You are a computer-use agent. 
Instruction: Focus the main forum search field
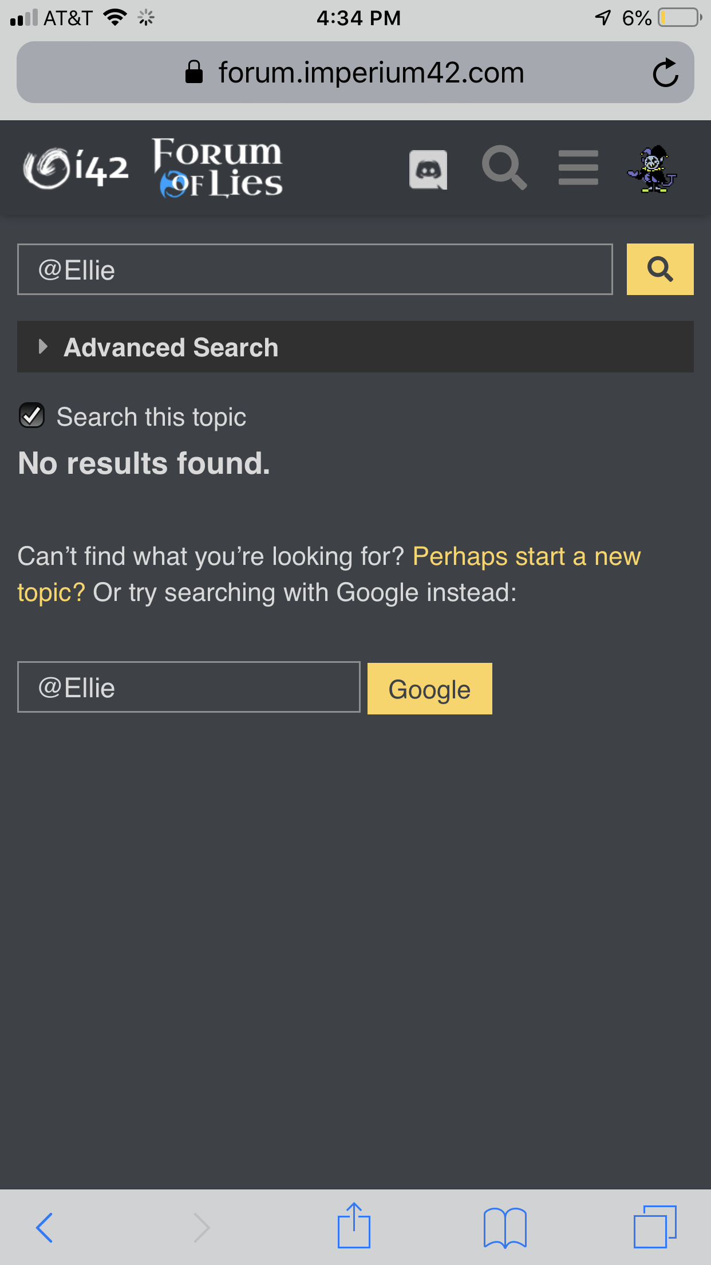[315, 270]
